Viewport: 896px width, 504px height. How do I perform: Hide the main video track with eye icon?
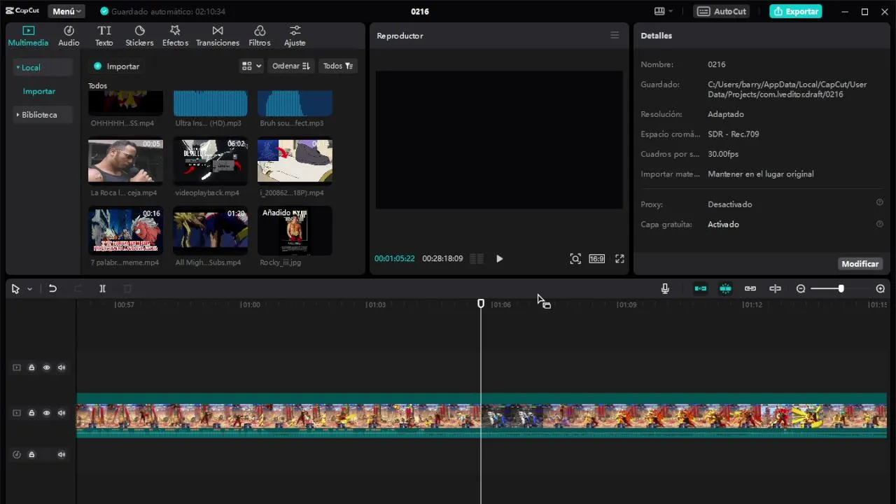click(x=47, y=413)
